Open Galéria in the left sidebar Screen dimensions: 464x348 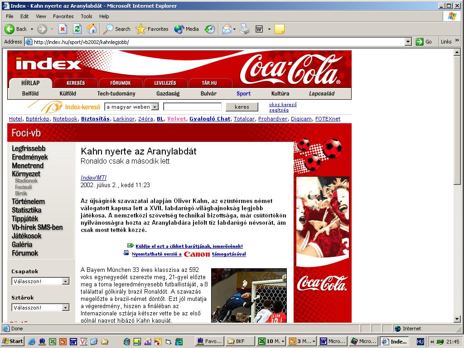22,244
